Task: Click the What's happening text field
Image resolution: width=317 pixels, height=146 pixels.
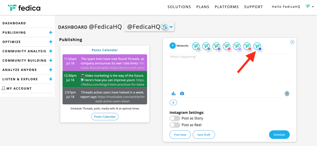Action: (x=229, y=71)
